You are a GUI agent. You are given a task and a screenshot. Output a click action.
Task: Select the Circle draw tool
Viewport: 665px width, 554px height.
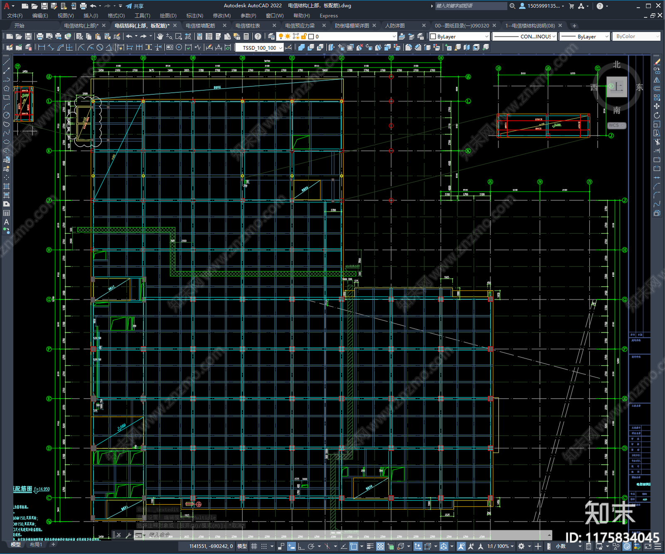pyautogui.click(x=6, y=115)
